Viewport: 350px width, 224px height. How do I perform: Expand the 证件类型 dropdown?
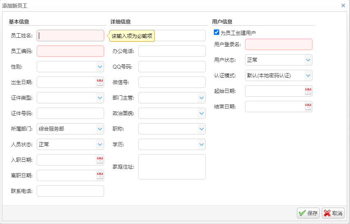tap(100, 98)
